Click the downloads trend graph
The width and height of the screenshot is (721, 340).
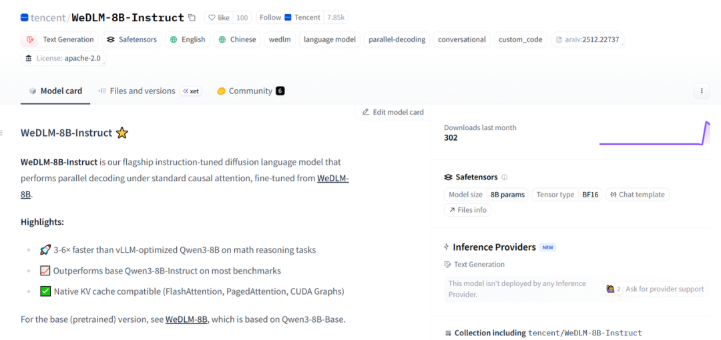tap(654, 133)
